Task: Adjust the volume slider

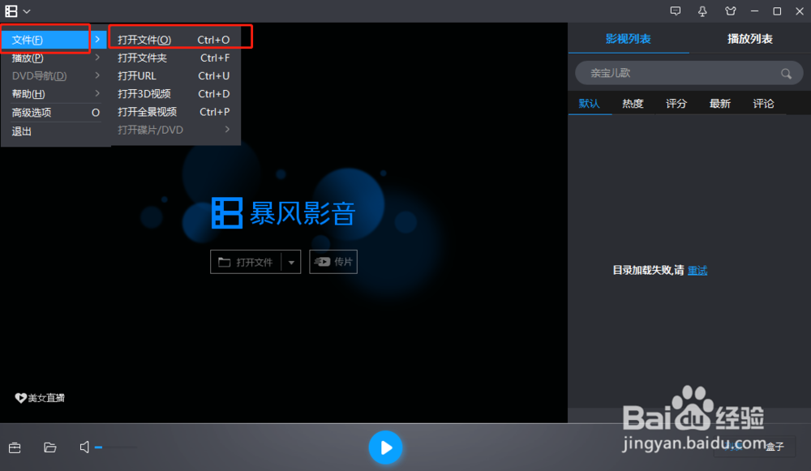Action: click(116, 447)
